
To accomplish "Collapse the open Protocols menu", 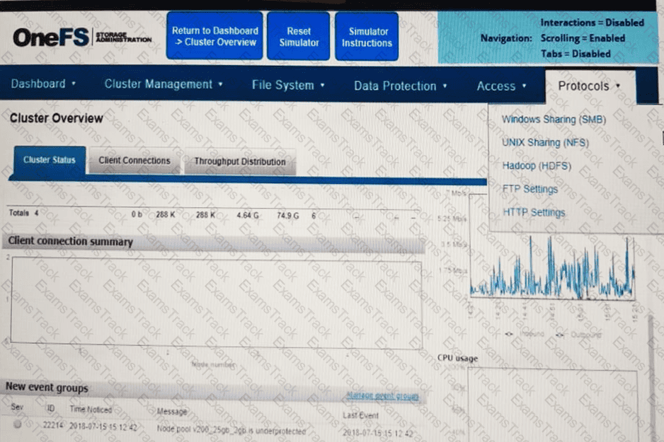I will pos(589,86).
